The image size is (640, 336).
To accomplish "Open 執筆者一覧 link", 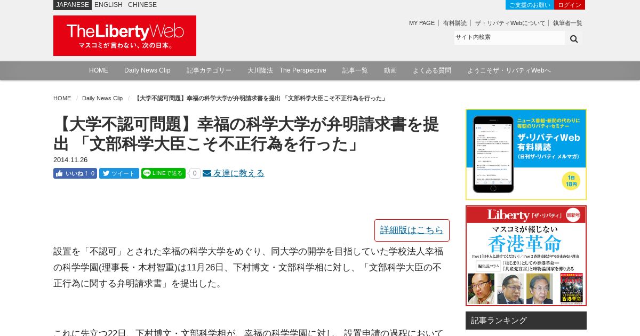I will (567, 23).
